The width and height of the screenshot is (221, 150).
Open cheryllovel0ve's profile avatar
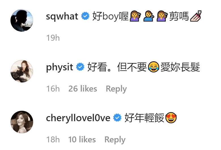pos(22,122)
